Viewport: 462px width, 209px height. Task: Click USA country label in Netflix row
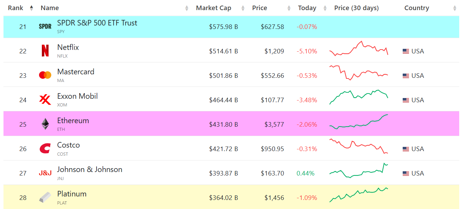pos(418,51)
